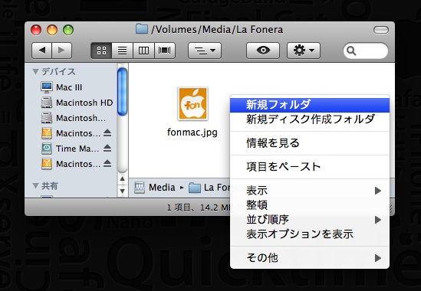The height and width of the screenshot is (291, 421).
Task: Open the Action gear menu
Action: click(304, 50)
